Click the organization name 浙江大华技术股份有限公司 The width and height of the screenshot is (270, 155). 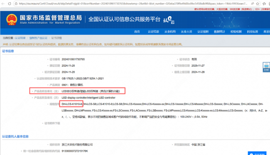click(77, 145)
